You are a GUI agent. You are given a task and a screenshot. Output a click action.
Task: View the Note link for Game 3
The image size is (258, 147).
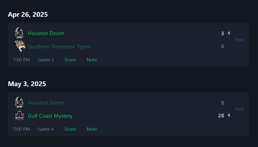pos(92,60)
